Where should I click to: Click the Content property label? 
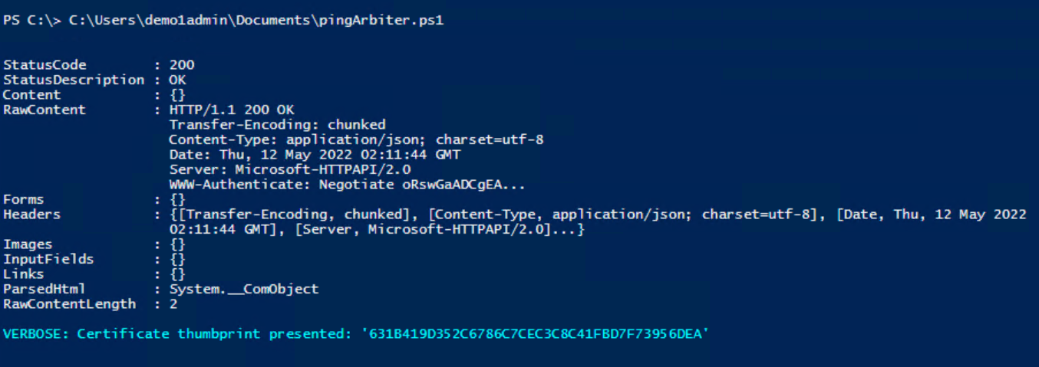[x=31, y=95]
